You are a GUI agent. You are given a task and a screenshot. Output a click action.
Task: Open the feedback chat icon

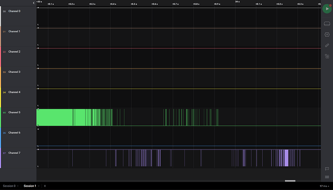coord(327,169)
